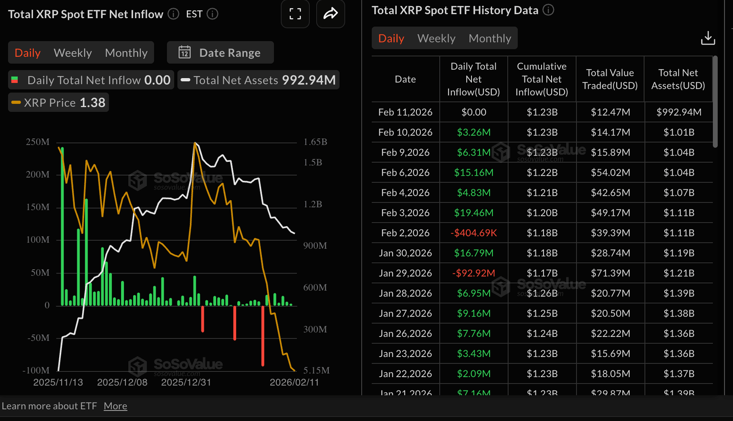
Task: Click the share arrow icon
Action: tap(330, 14)
